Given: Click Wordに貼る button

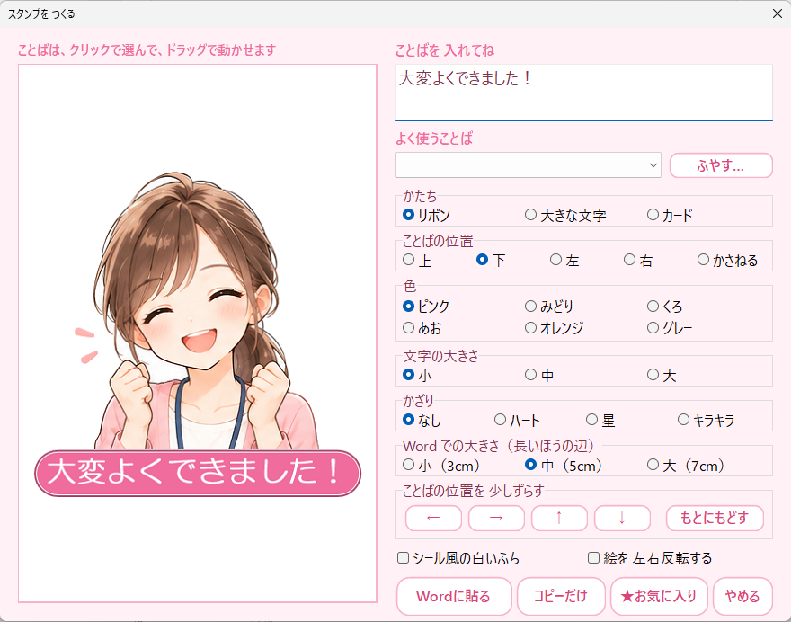Looking at the screenshot, I should point(454,596).
